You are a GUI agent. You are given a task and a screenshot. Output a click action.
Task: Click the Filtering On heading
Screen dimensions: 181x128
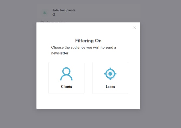(x=88, y=41)
